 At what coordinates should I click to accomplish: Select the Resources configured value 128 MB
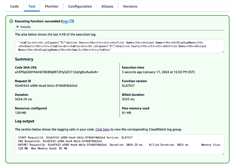pos(21,113)
